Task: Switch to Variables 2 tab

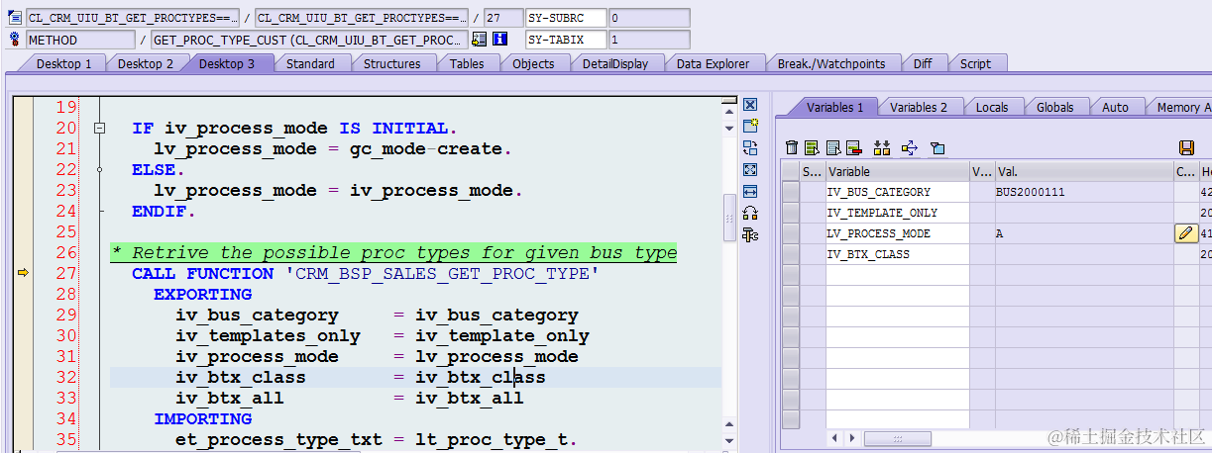Action: coord(919,107)
